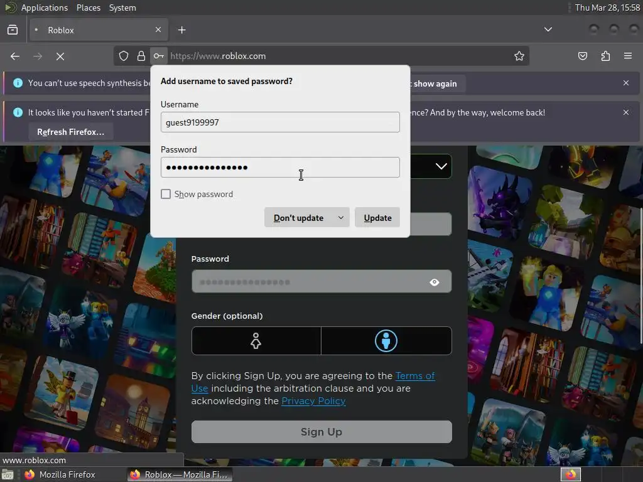Click the padlock site security icon
This screenshot has width=643, height=482.
click(141, 56)
